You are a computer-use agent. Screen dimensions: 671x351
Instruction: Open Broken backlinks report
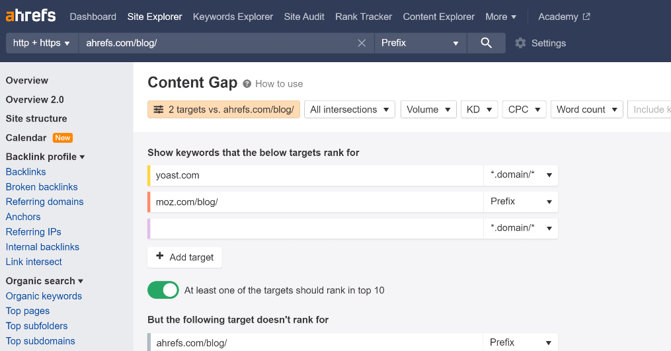42,187
